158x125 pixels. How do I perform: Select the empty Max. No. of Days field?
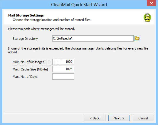[63, 77]
